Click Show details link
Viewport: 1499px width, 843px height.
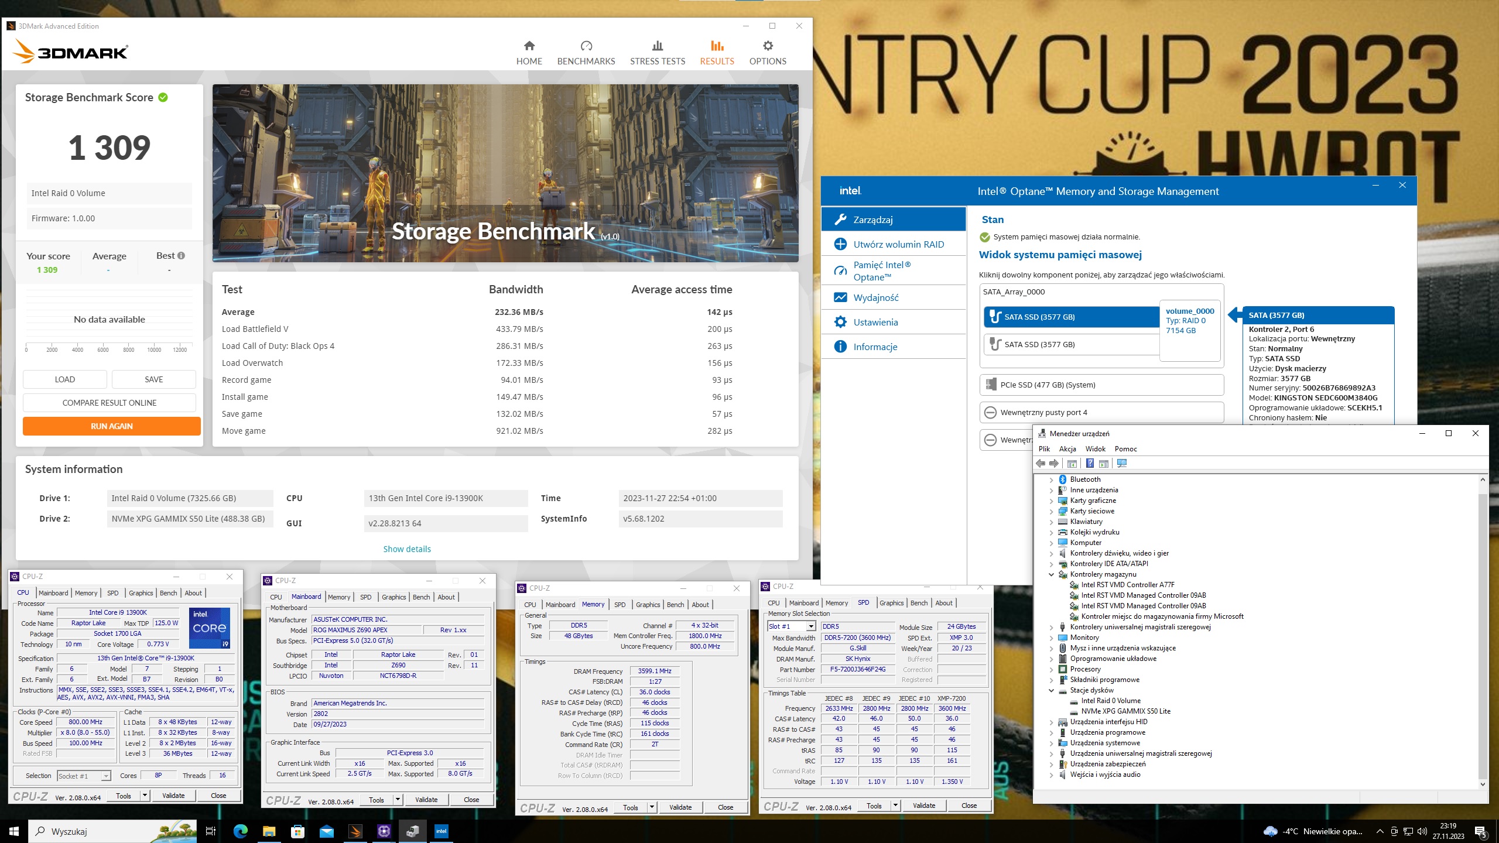tap(407, 549)
